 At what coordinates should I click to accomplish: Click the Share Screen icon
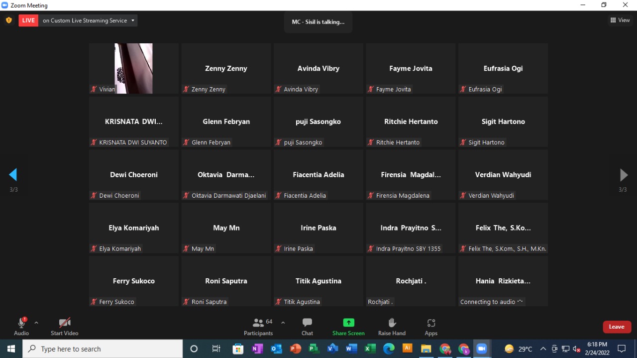click(348, 323)
